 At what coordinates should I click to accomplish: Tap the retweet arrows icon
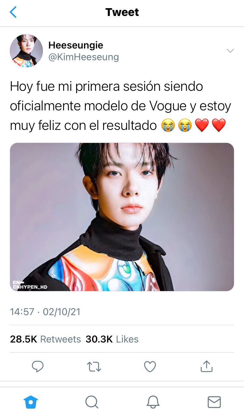[x=94, y=367]
